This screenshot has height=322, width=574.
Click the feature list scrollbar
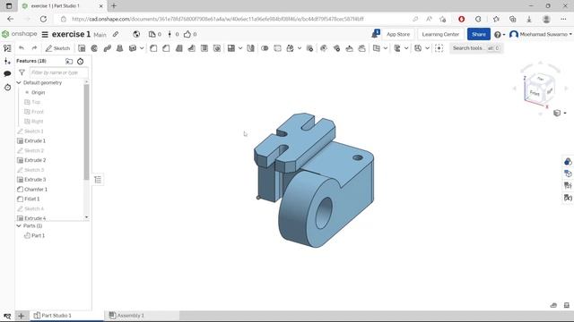pyautogui.click(x=86, y=132)
